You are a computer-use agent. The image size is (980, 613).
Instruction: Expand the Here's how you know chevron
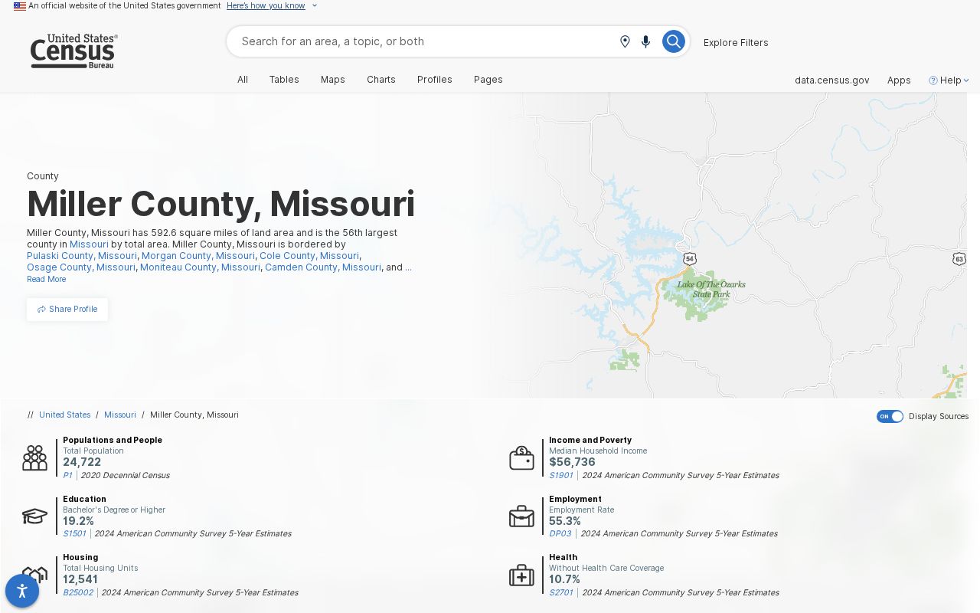click(314, 6)
